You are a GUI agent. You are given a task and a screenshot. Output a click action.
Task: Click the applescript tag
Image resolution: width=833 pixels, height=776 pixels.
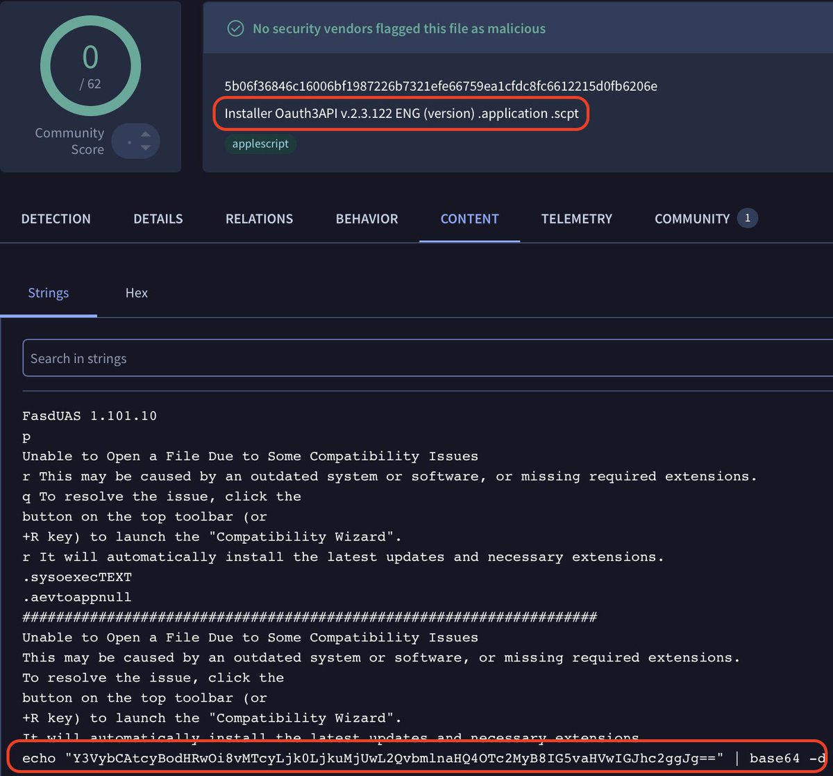260,144
